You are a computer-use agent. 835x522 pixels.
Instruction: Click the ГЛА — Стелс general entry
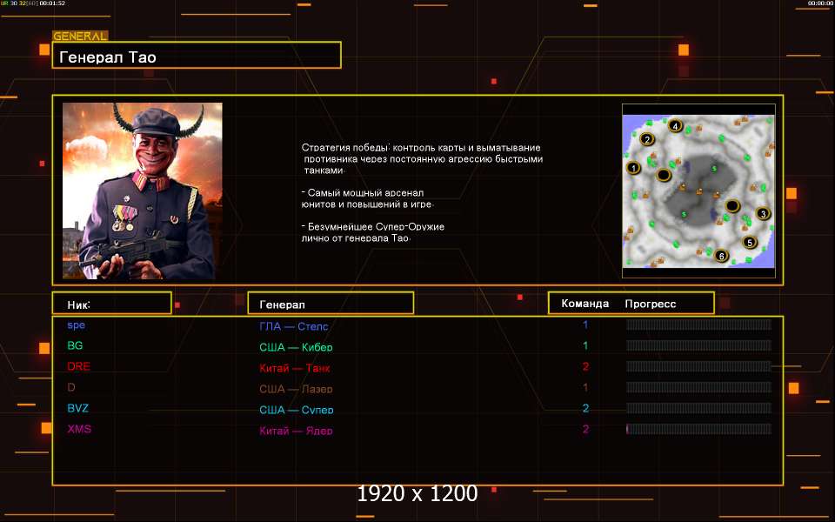tap(294, 326)
